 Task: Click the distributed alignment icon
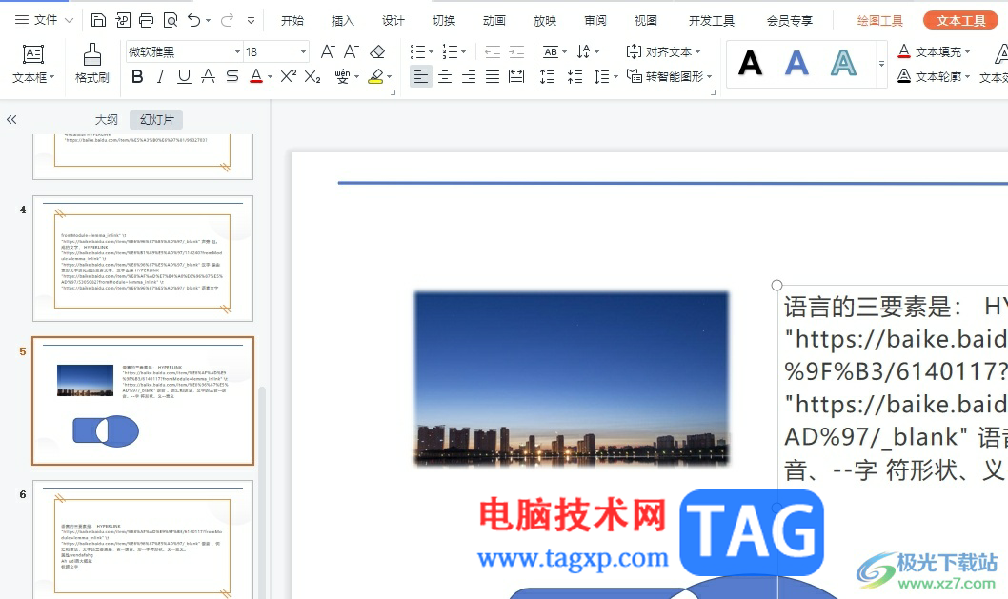tap(516, 77)
